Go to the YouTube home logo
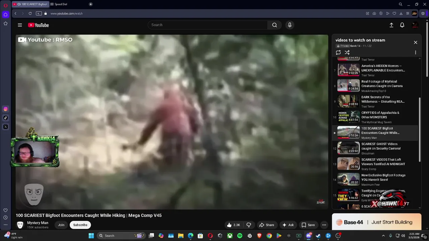This screenshot has width=429, height=241. (38, 25)
